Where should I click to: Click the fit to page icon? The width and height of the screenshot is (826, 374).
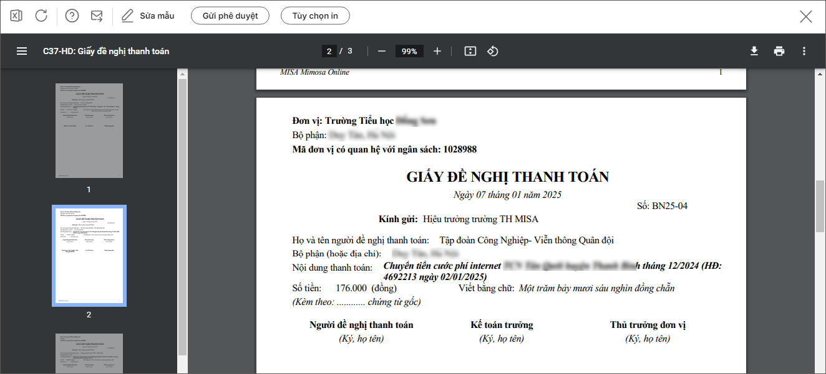(x=470, y=51)
